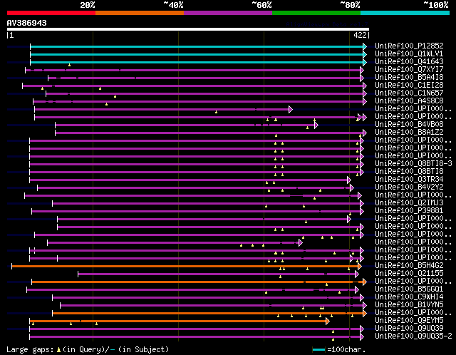The image size is (456, 355).
Task: Click the purple alignment bar for C1EI28
Action: coord(193,86)
